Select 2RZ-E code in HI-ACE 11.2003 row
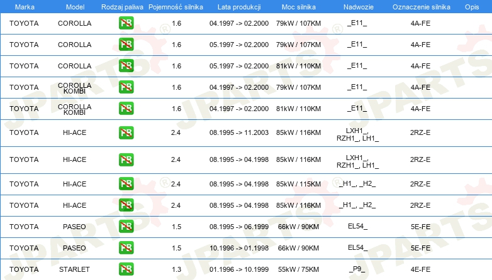The height and width of the screenshot is (280, 492). click(420, 132)
